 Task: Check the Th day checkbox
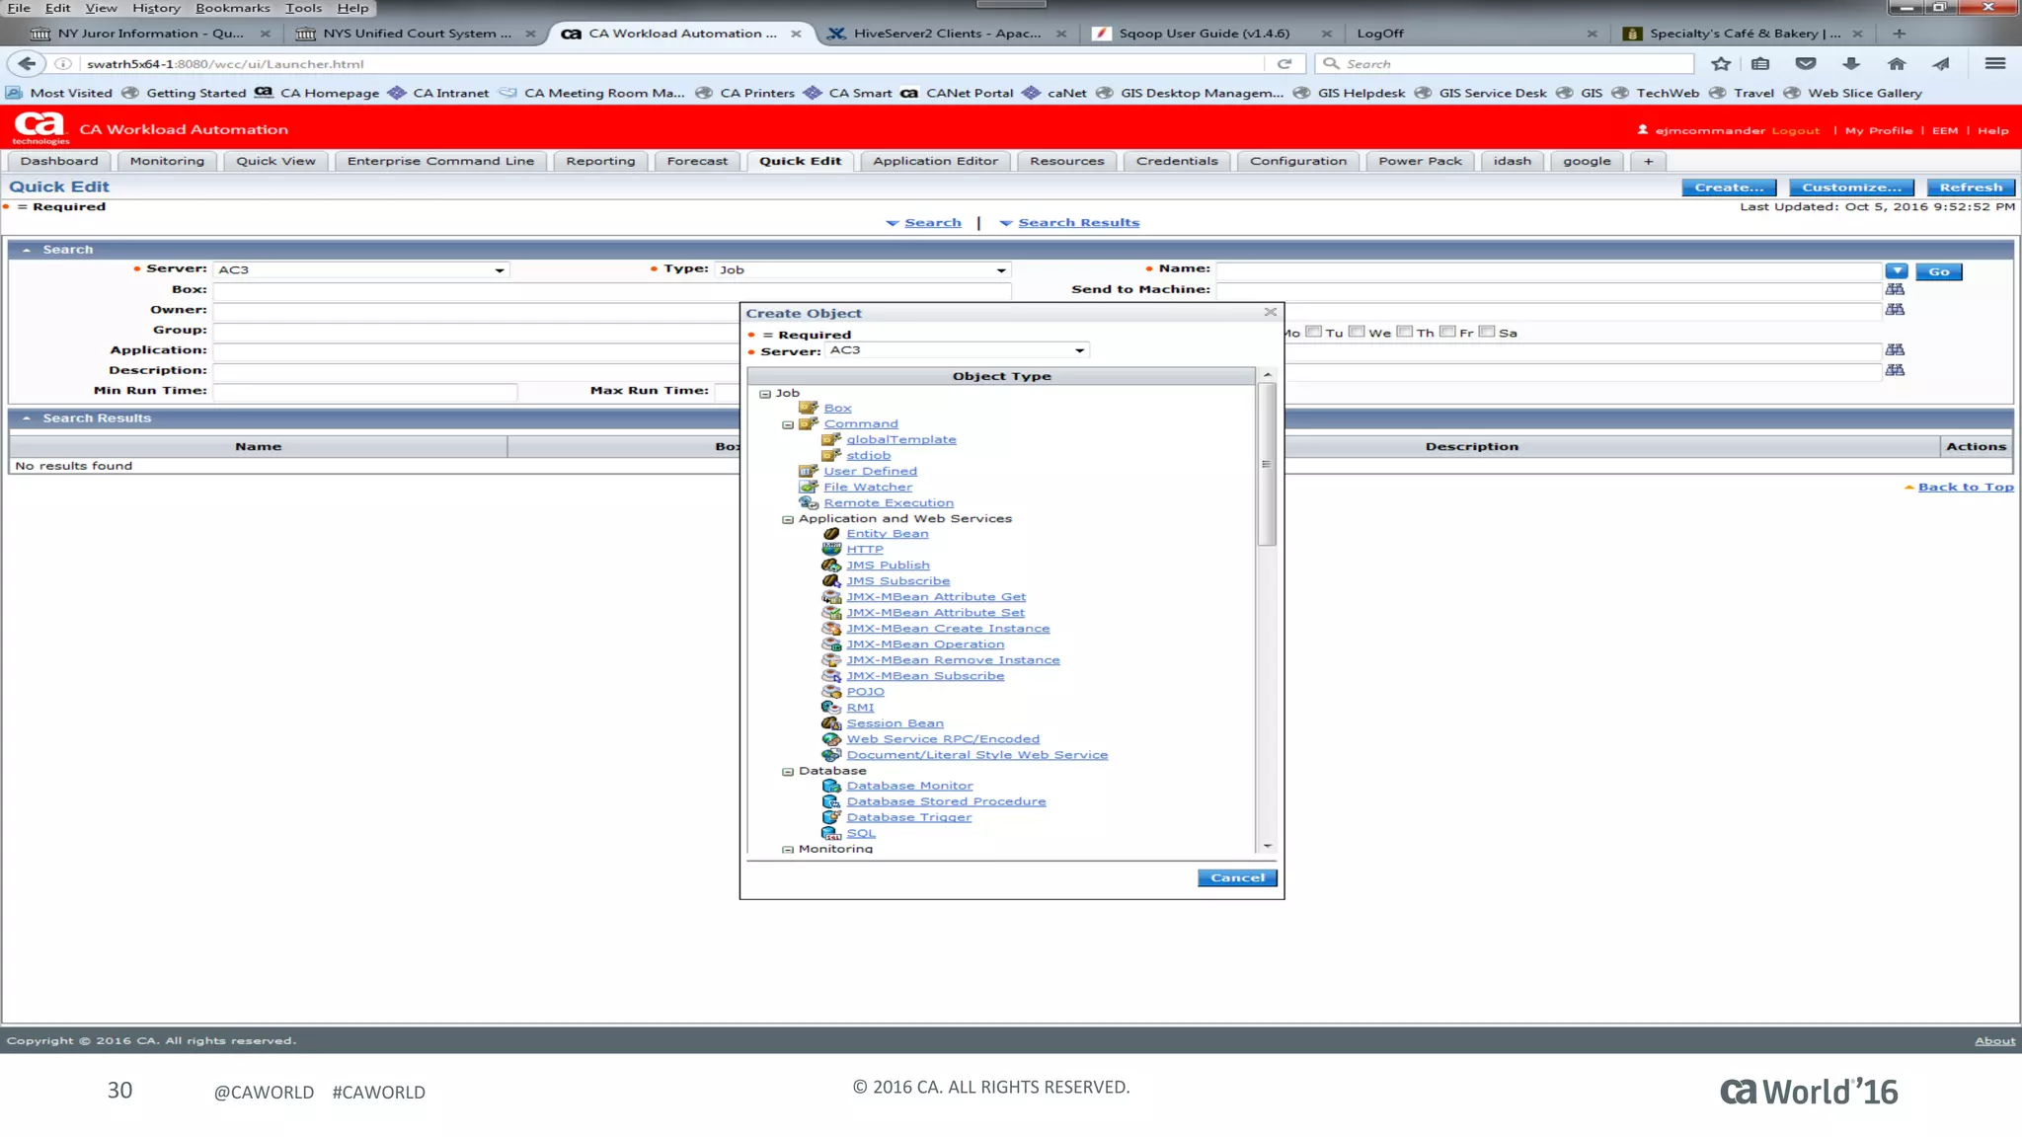[1405, 332]
